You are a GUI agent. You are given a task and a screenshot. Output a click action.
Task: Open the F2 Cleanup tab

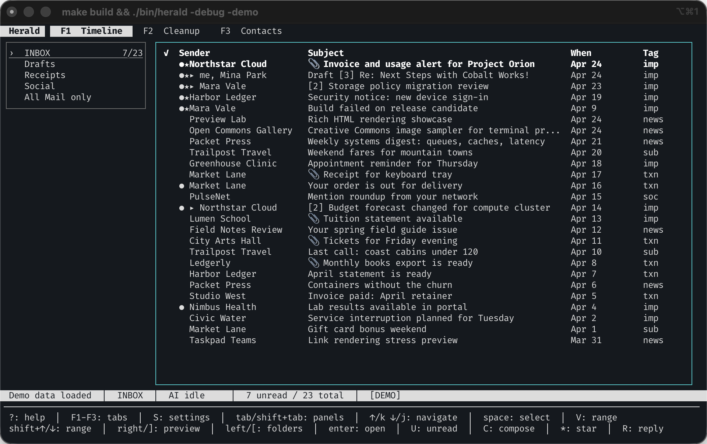[171, 31]
